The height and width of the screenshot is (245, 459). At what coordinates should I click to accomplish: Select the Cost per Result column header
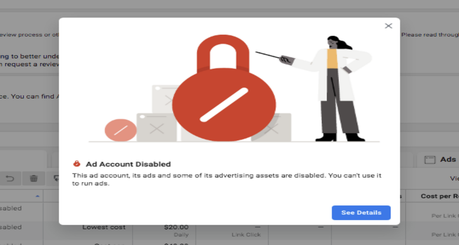(439, 196)
